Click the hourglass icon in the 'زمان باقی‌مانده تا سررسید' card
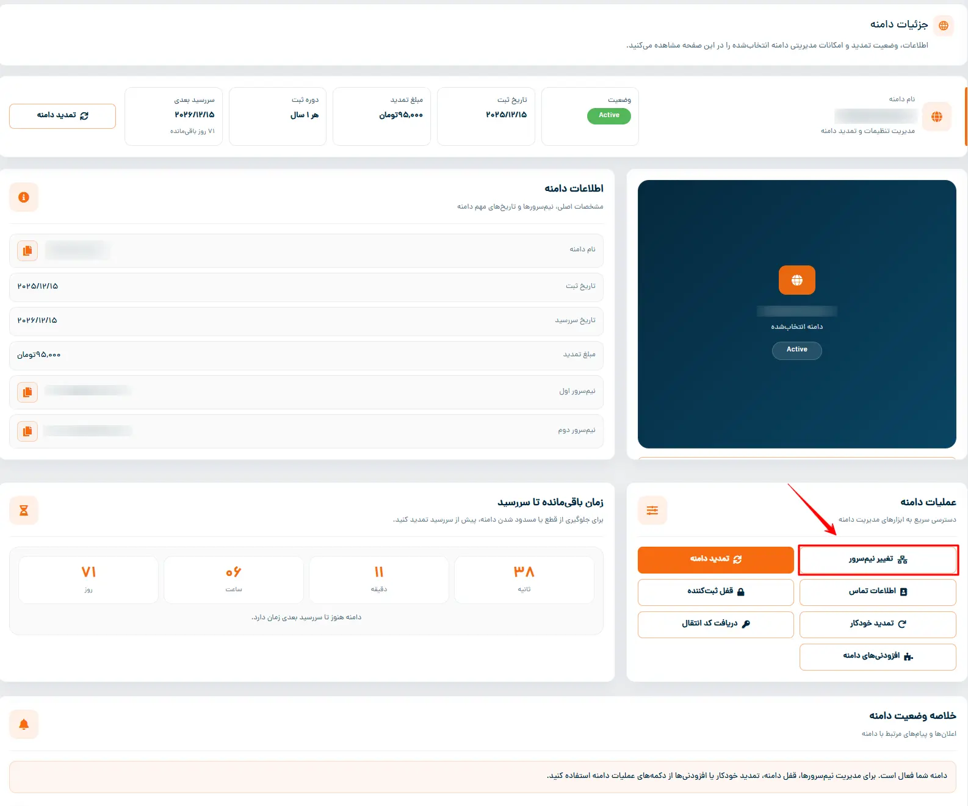968x806 pixels. (x=24, y=510)
